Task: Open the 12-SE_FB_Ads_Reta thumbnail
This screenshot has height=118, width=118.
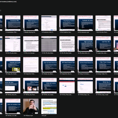Action: 49,44
